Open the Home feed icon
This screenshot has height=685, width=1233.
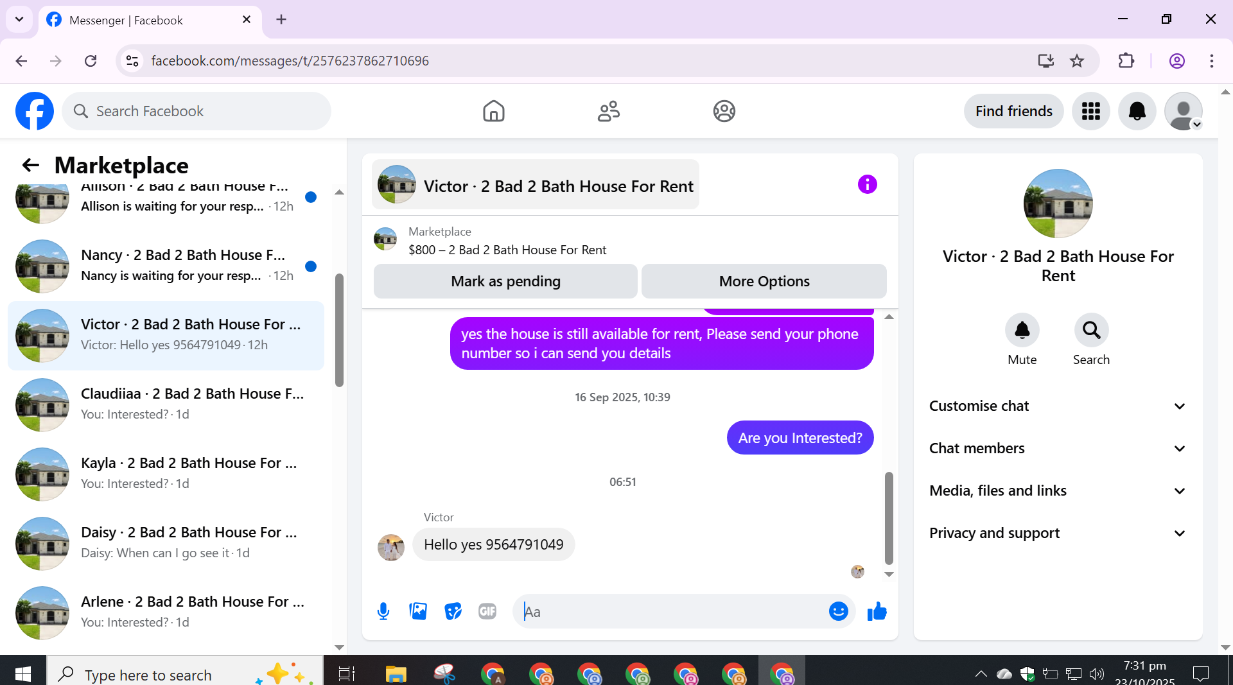(493, 111)
